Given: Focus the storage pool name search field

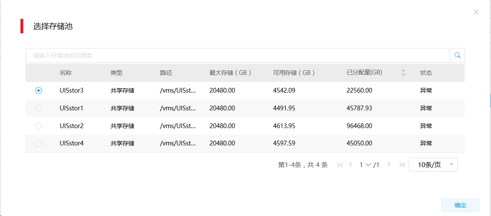Looking at the screenshot, I should click(x=237, y=55).
